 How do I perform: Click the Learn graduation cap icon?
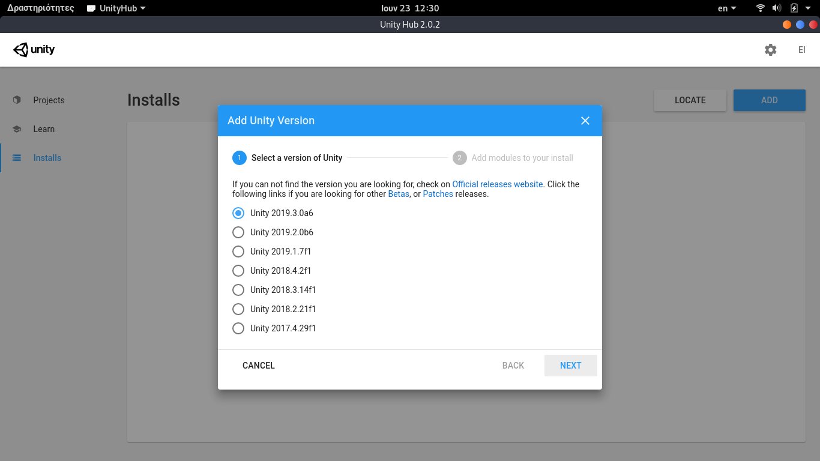17,129
